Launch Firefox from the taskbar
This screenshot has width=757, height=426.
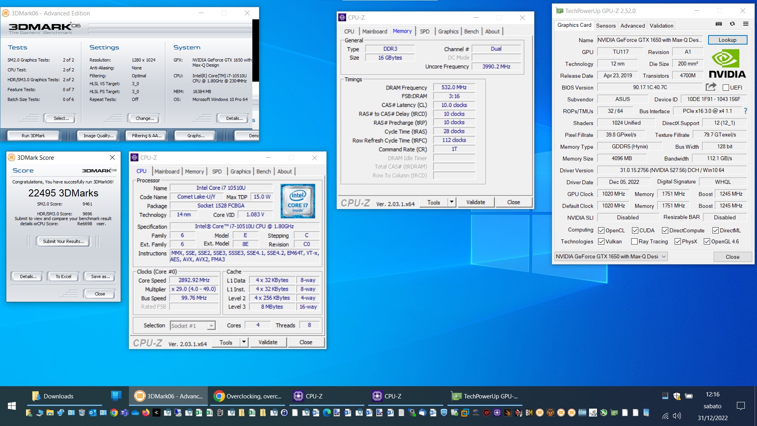pos(146,413)
